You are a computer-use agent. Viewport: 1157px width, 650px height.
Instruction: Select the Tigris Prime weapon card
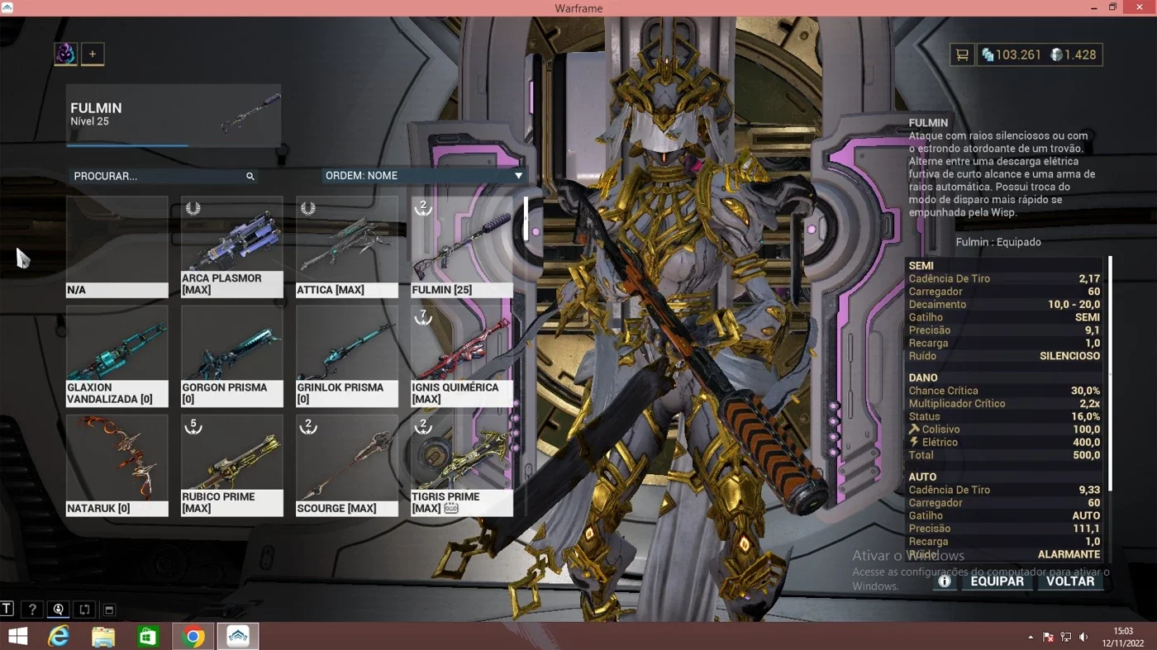[x=462, y=466]
